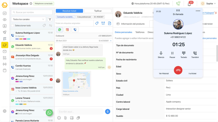
Task: Click the tag label icon in the ticket toolbar
Action: [97, 23]
